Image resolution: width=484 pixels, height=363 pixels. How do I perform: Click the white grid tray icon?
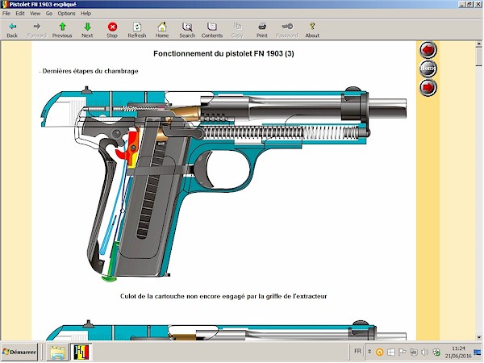[390, 352]
